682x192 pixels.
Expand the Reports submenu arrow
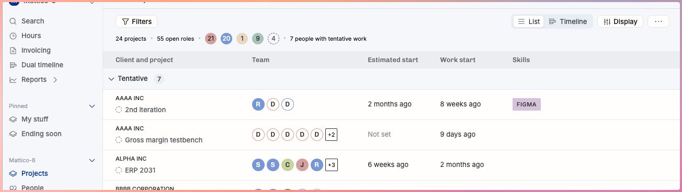(55, 80)
